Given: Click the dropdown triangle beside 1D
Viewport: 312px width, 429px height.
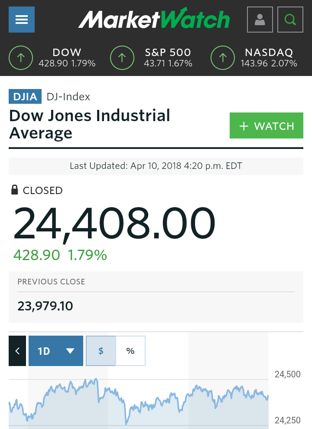Looking at the screenshot, I should (70, 351).
